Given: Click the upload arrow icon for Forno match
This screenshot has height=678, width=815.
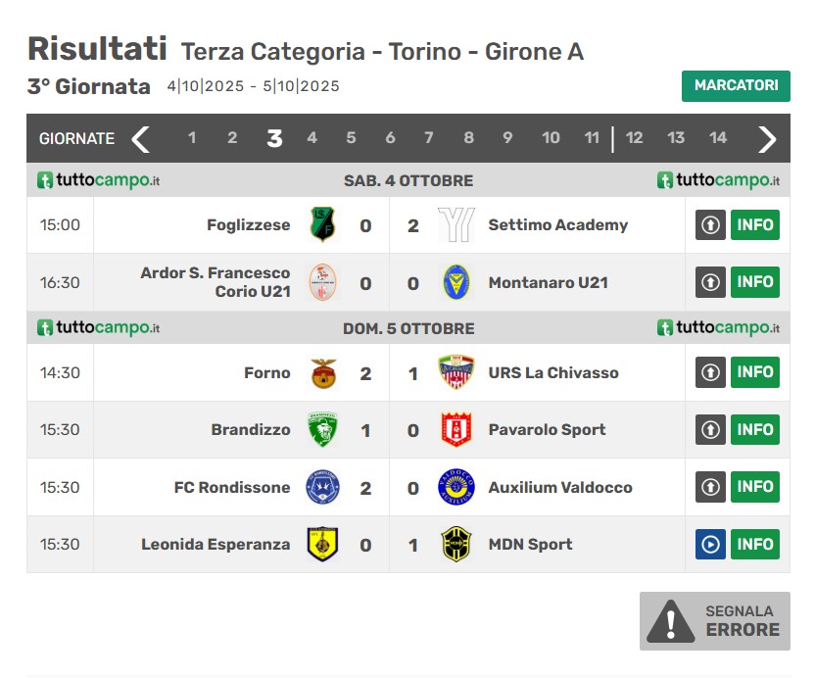Looking at the screenshot, I should (710, 372).
